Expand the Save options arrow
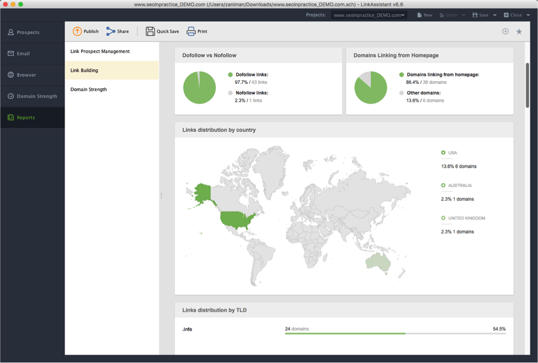 [x=494, y=15]
